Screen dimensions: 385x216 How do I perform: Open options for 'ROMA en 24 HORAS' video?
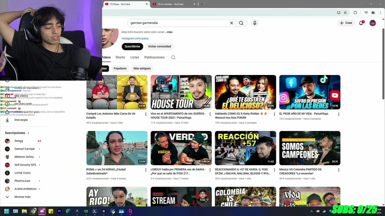coord(146,170)
